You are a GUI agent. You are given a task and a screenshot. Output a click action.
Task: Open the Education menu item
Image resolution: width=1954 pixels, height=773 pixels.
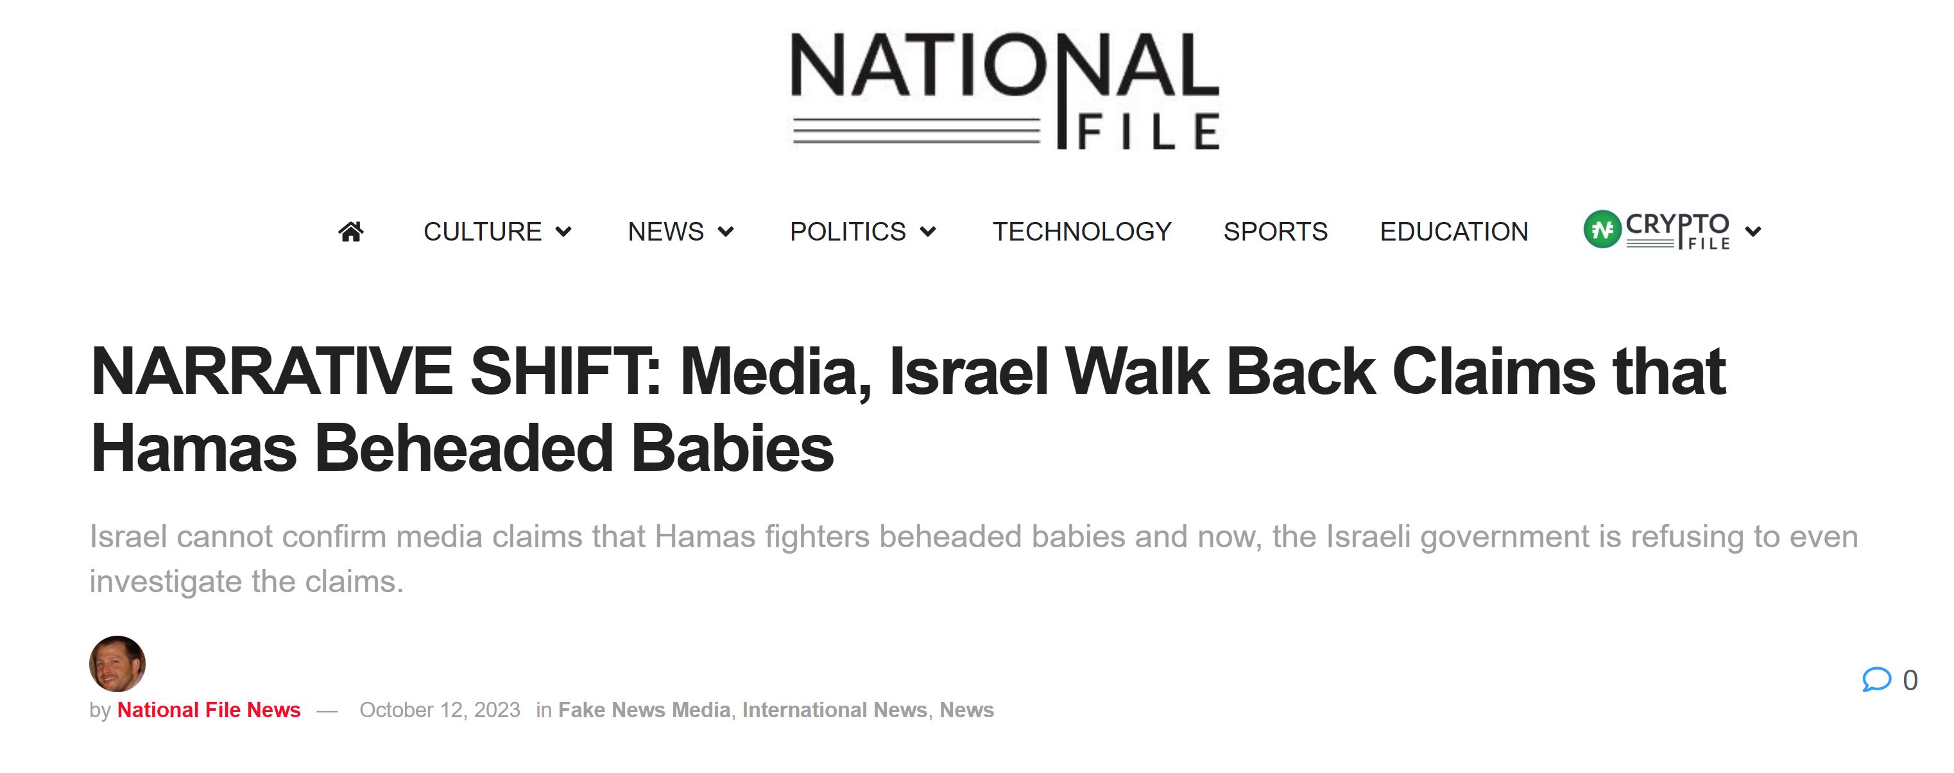(1453, 232)
